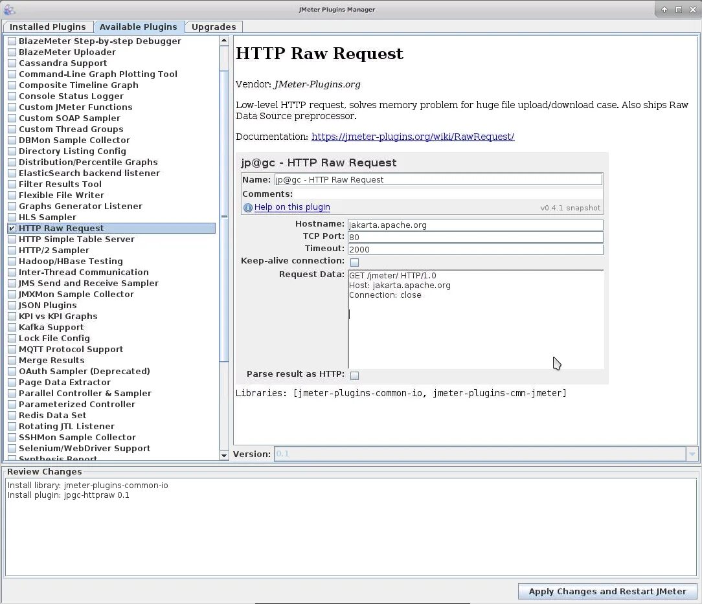Select Lock File Config plugin
702x604 pixels.
pyautogui.click(x=54, y=338)
